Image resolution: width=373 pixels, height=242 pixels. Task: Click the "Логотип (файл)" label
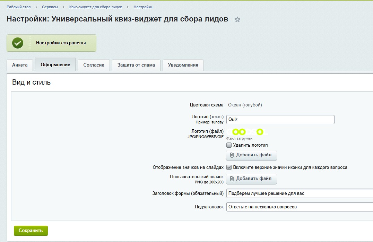tap(207, 131)
